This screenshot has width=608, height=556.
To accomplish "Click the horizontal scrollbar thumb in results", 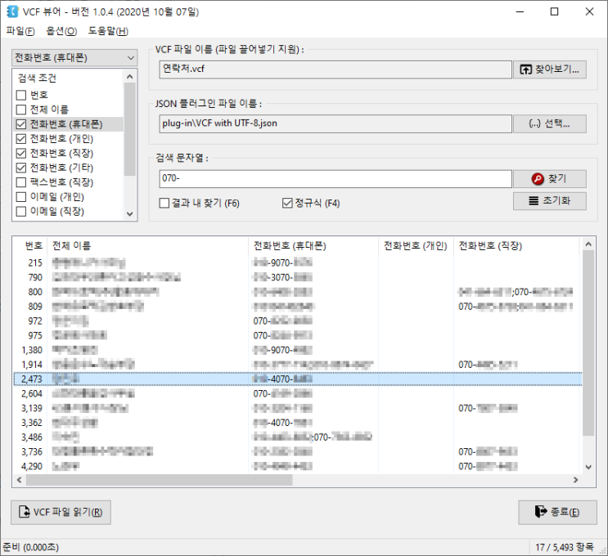I will pyautogui.click(x=159, y=480).
